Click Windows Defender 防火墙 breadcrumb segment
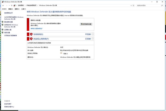Viewport: 166px width, 111px height. coord(48,5)
